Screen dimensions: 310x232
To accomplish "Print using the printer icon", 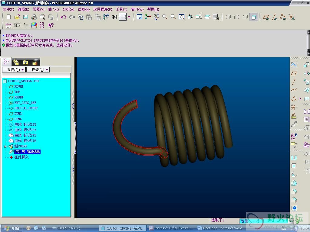I will pyautogui.click(x=34, y=17).
